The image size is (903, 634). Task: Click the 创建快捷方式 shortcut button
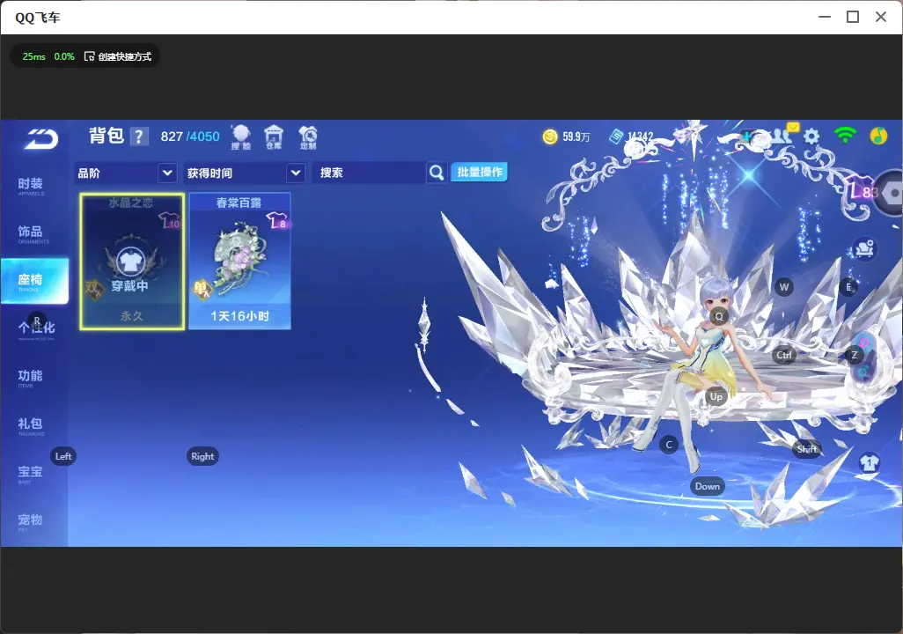[118, 56]
